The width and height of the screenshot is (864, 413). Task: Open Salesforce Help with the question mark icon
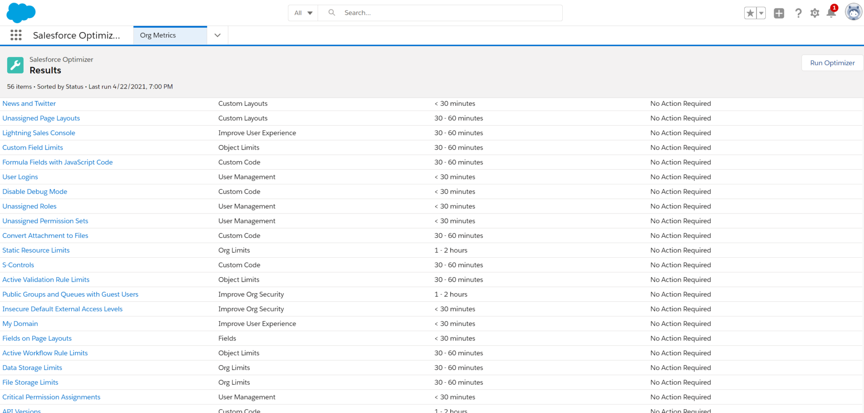click(798, 13)
